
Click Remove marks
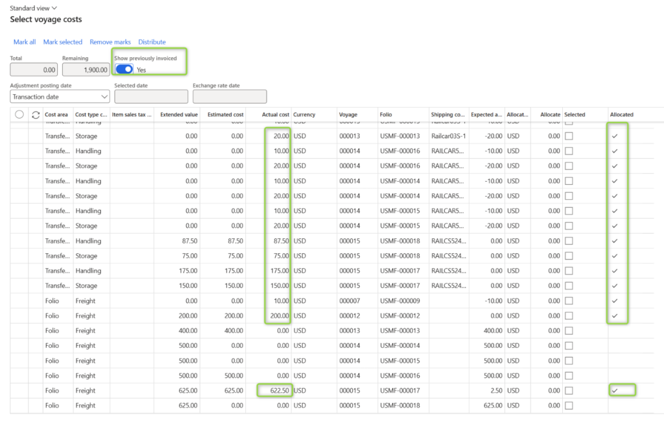tap(110, 42)
